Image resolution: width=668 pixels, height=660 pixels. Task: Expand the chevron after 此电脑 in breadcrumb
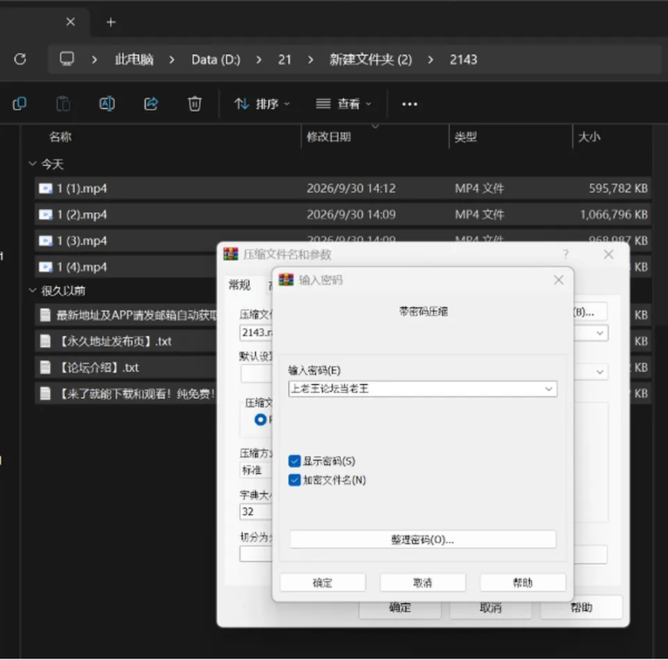click(172, 60)
